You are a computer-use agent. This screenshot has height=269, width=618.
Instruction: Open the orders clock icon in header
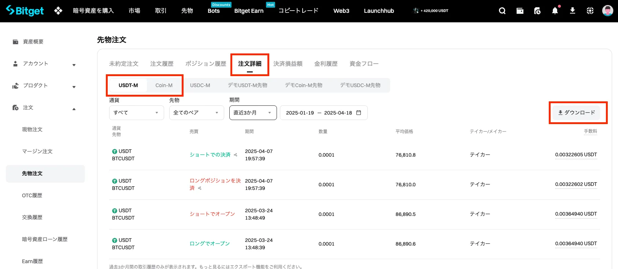[x=537, y=11]
